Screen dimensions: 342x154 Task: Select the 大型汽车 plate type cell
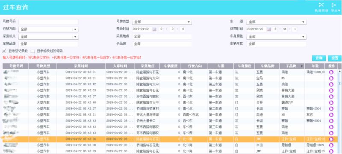pyautogui.click(x=43, y=102)
